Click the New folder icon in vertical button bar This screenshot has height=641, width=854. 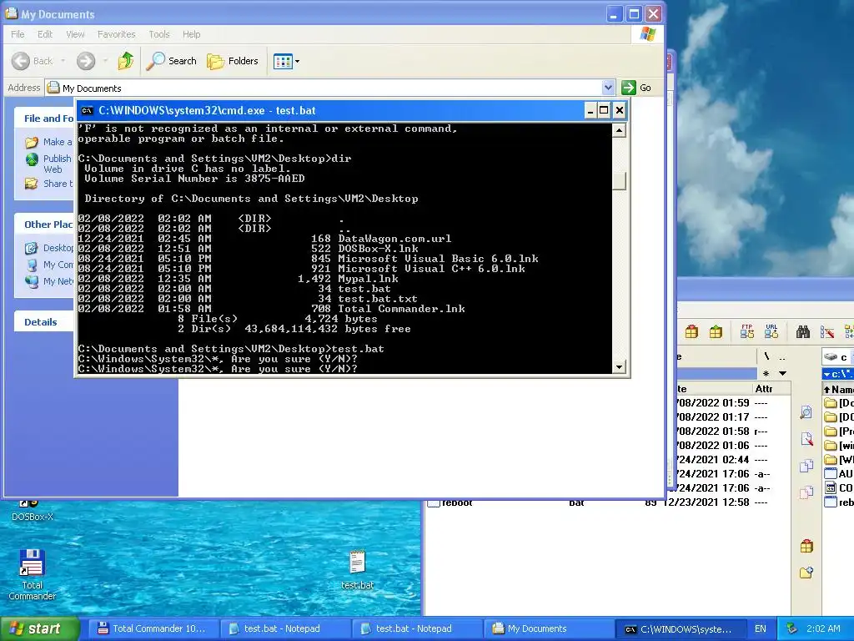click(x=806, y=573)
